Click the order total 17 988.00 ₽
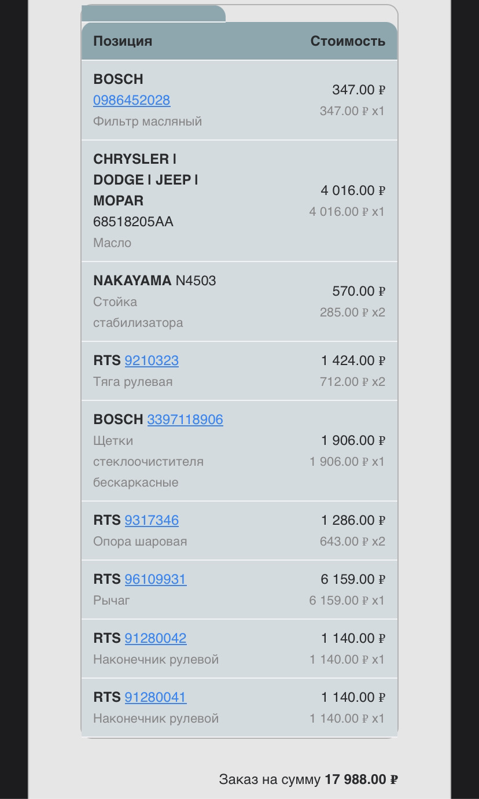 (x=361, y=779)
